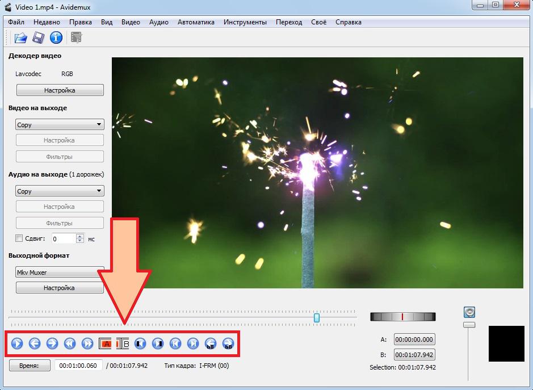Screen dimensions: 533x390
Task: Set selection end marker B
Action: pos(123,343)
